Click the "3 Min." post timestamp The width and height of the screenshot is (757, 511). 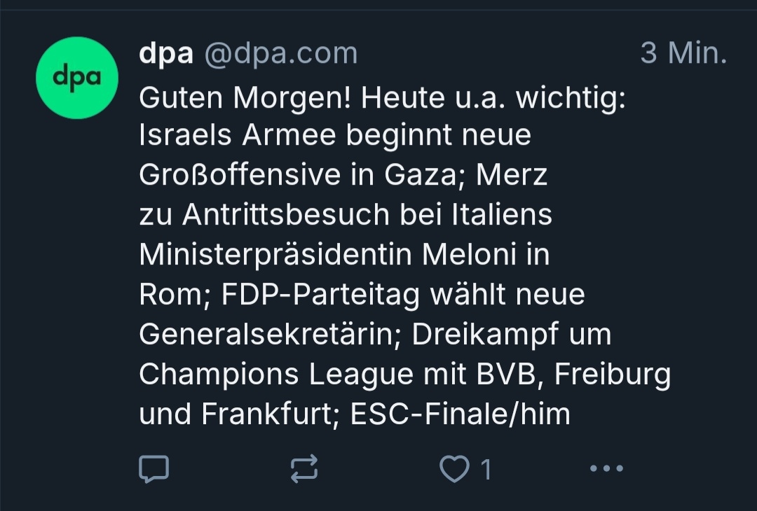point(683,54)
